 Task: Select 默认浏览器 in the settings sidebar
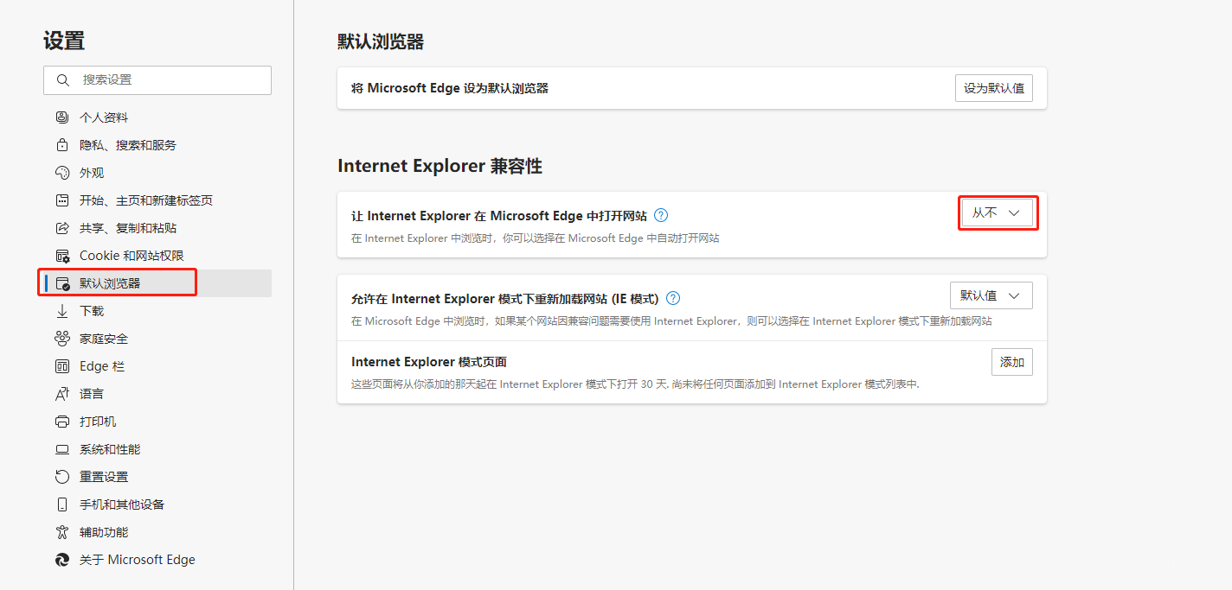157,283
